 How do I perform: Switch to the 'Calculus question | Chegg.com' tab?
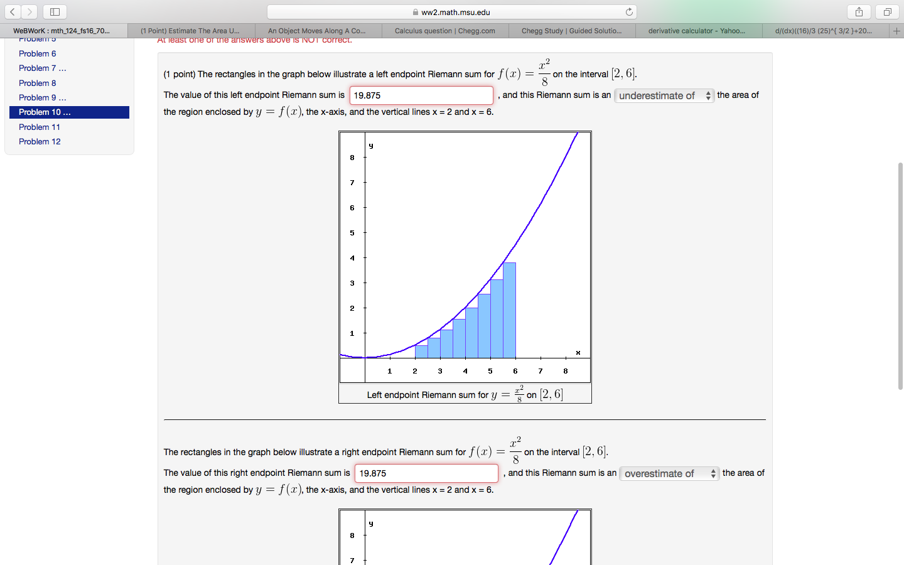point(444,30)
